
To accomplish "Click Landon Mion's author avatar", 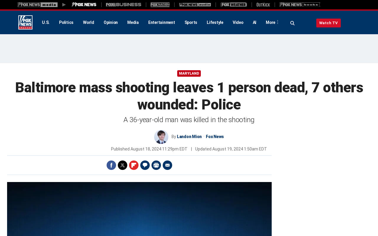I will pyautogui.click(x=161, y=137).
